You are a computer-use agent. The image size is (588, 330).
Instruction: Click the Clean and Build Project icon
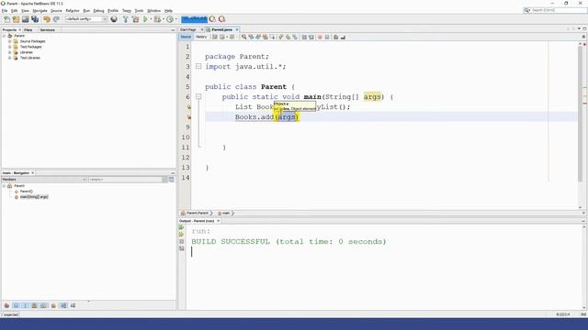pyautogui.click(x=135, y=19)
